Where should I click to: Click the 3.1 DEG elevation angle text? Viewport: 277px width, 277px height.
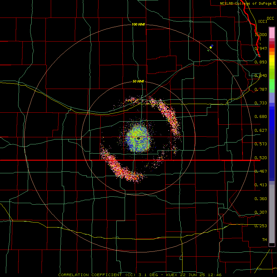point(148,275)
